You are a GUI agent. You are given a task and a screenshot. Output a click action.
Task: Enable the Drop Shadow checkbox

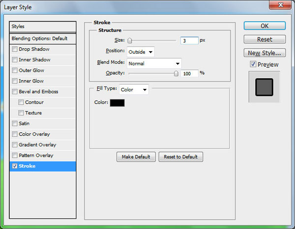point(14,49)
